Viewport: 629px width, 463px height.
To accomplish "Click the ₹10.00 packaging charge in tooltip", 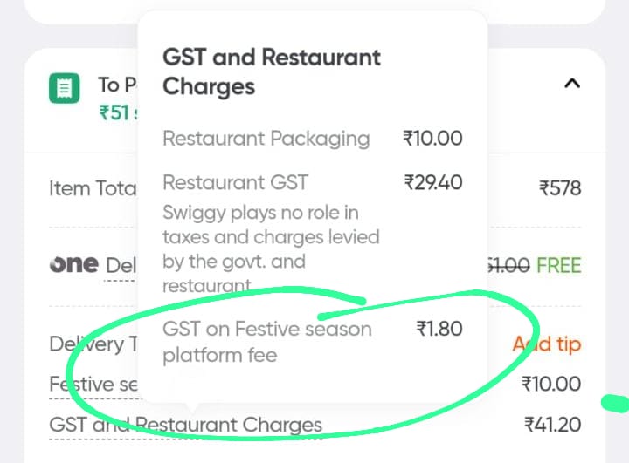I will (x=432, y=138).
